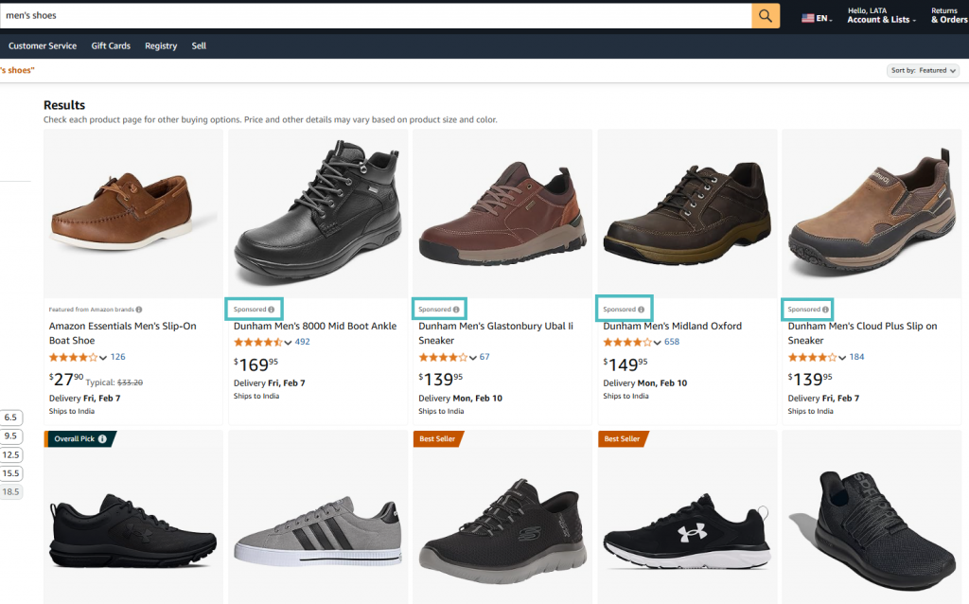Click the orange search magnifier icon
Screen dimensions: 969x604
766,15
